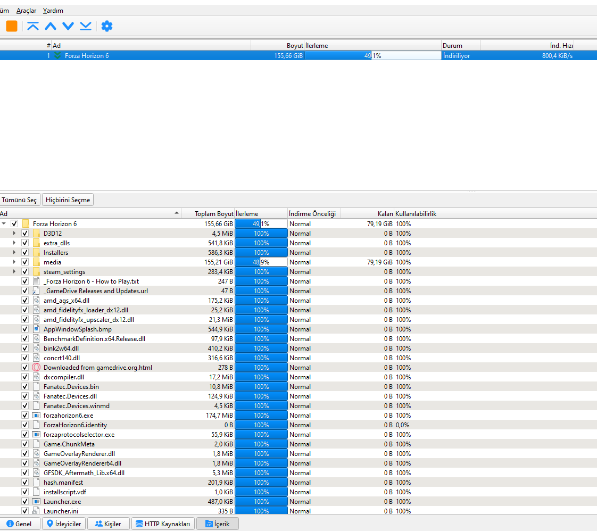Click the 48,9% progress bar of media folder
597x531 pixels.
(261, 262)
